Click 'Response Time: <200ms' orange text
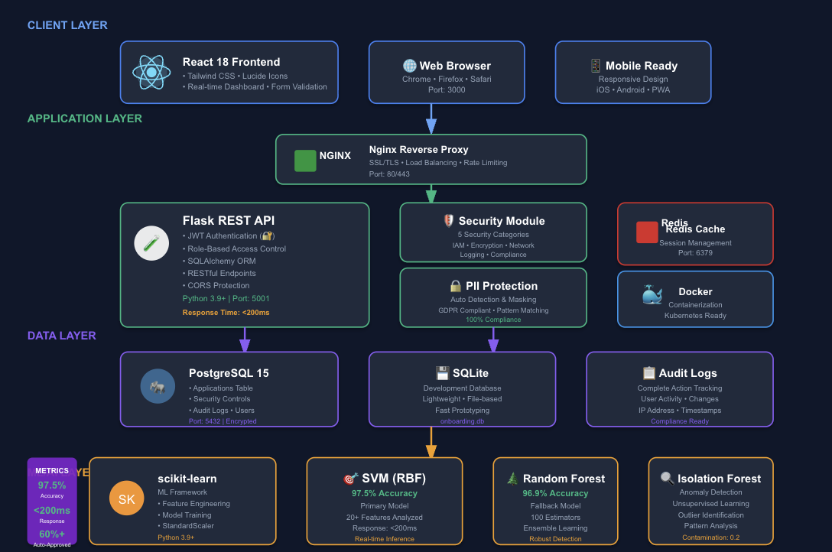 coord(226,313)
